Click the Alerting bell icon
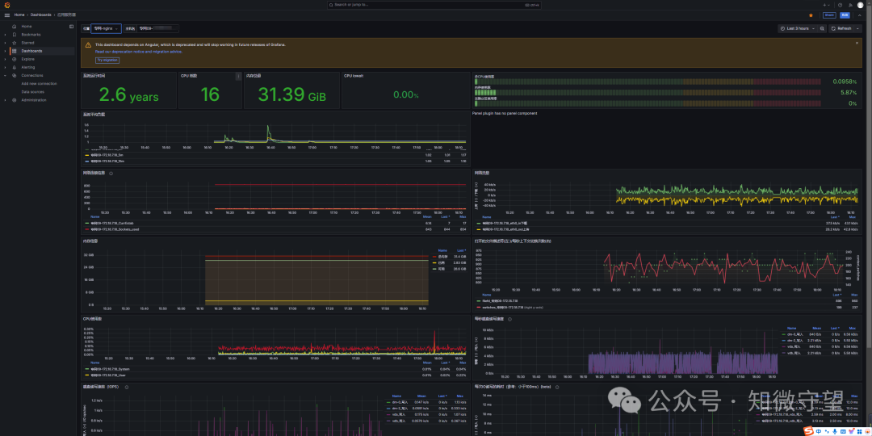The height and width of the screenshot is (436, 872). coord(14,67)
